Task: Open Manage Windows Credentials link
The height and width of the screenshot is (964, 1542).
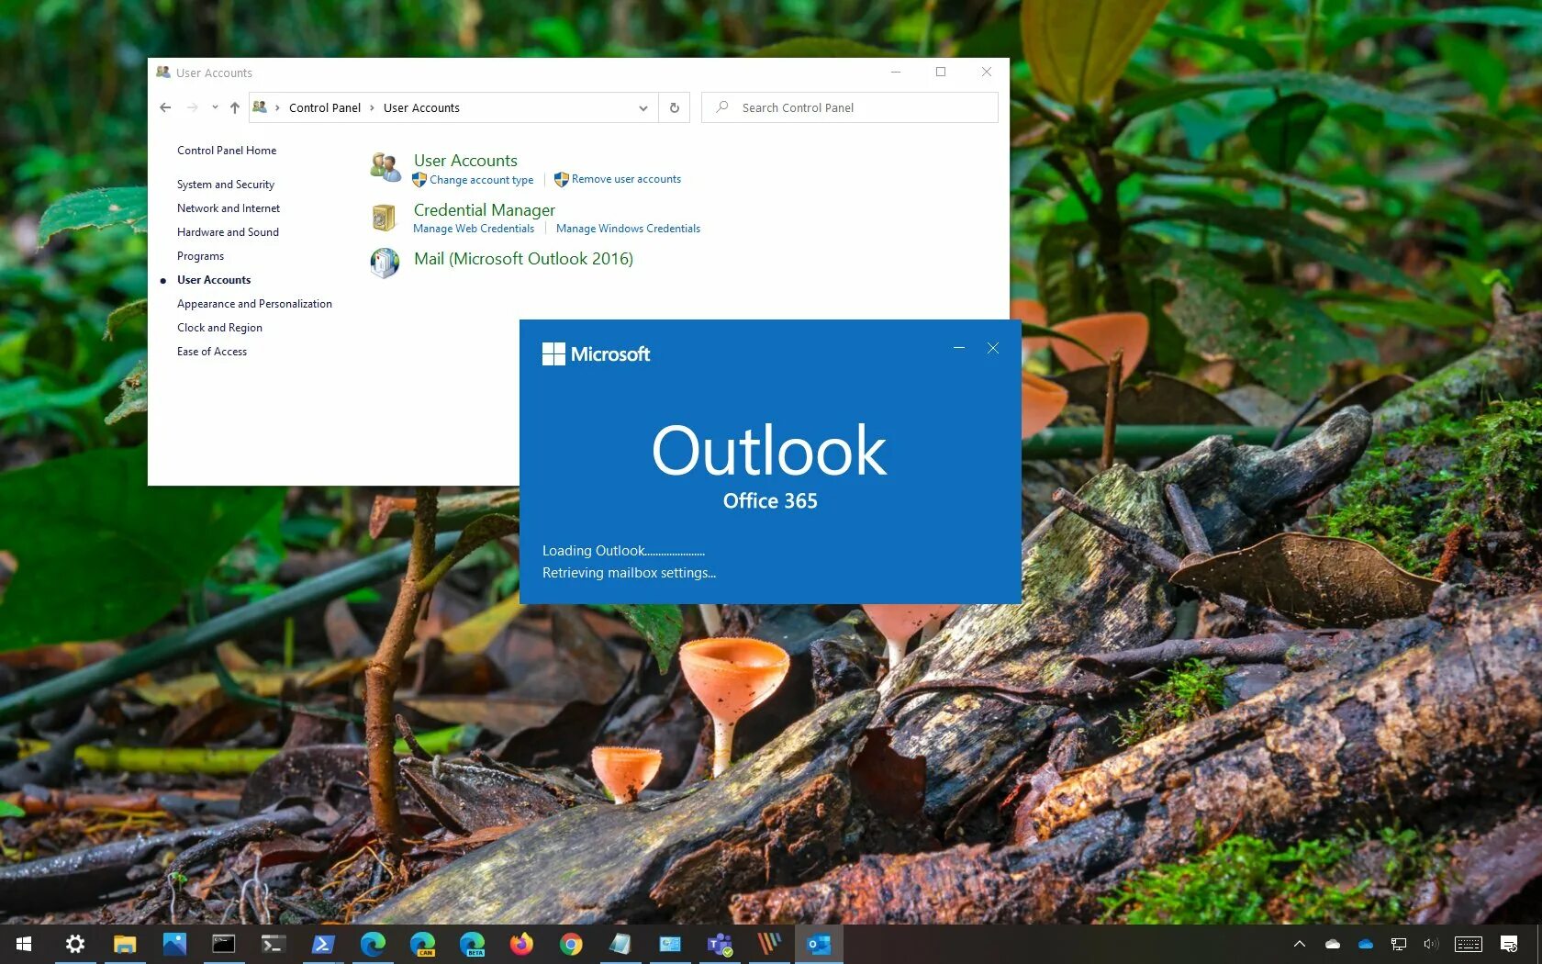Action: coord(628,229)
